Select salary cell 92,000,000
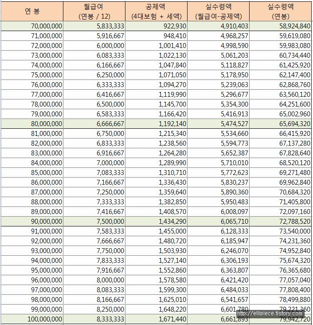The image size is (313, 325). 32,241
